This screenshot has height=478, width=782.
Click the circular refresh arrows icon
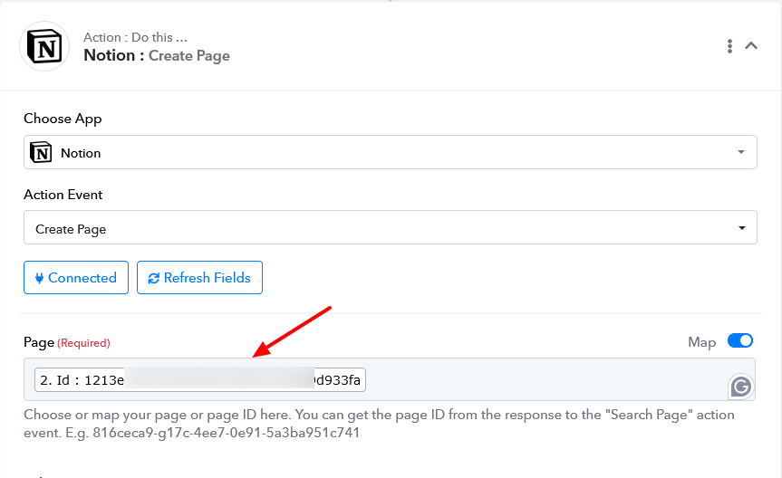[154, 278]
